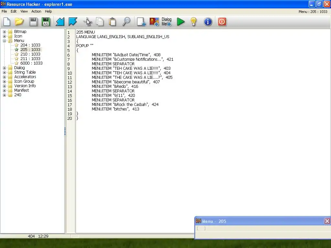
Task: Click the Save As green disk icon
Action: coord(46,22)
